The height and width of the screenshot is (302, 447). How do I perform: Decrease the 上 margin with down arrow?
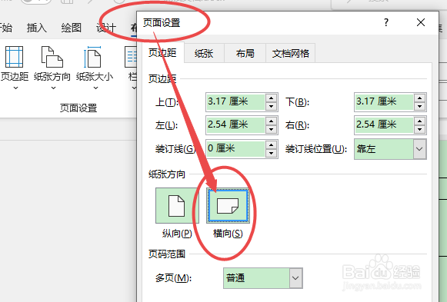(271, 107)
